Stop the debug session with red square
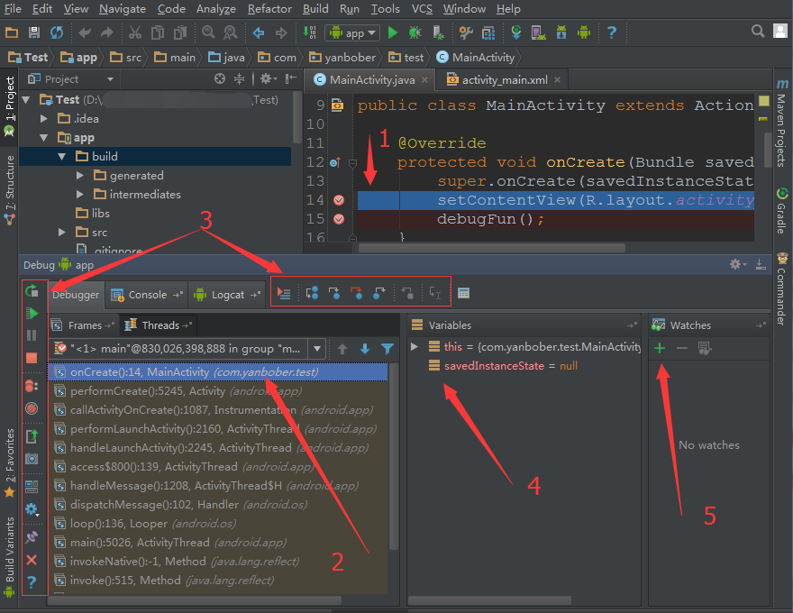 point(32,358)
